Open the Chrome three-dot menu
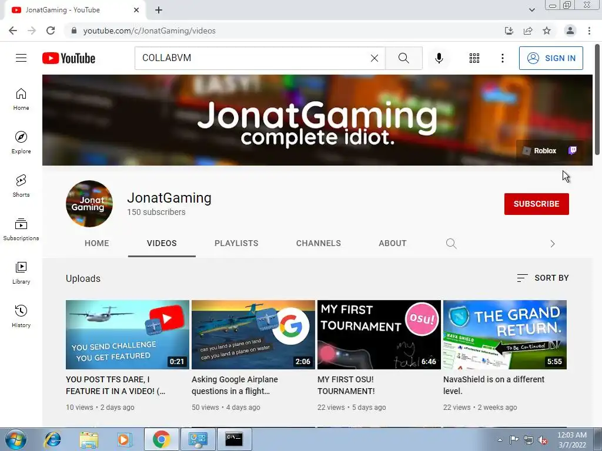 coord(589,31)
